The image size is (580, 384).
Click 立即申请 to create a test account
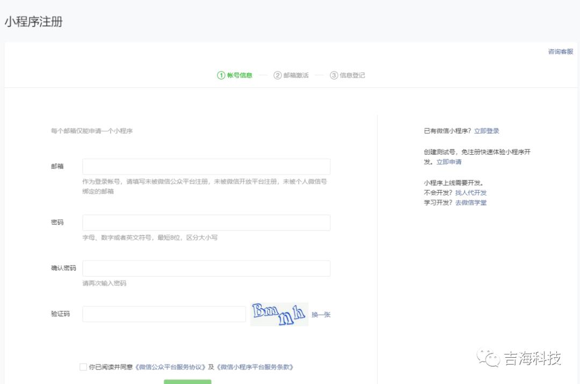[448, 162]
